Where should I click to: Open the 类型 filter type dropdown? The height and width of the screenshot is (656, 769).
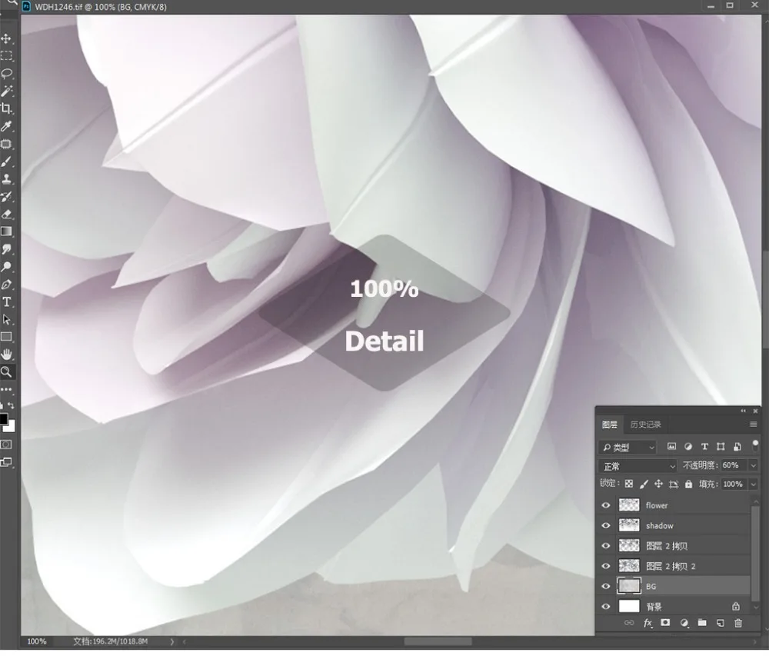[x=628, y=447]
